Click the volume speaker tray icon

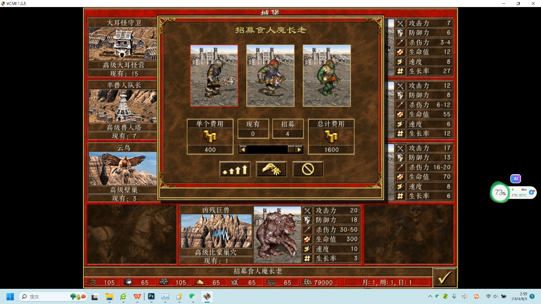[x=496, y=296]
